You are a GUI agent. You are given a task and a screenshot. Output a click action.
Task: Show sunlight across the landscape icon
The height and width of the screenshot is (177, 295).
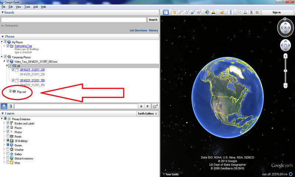[214, 13]
